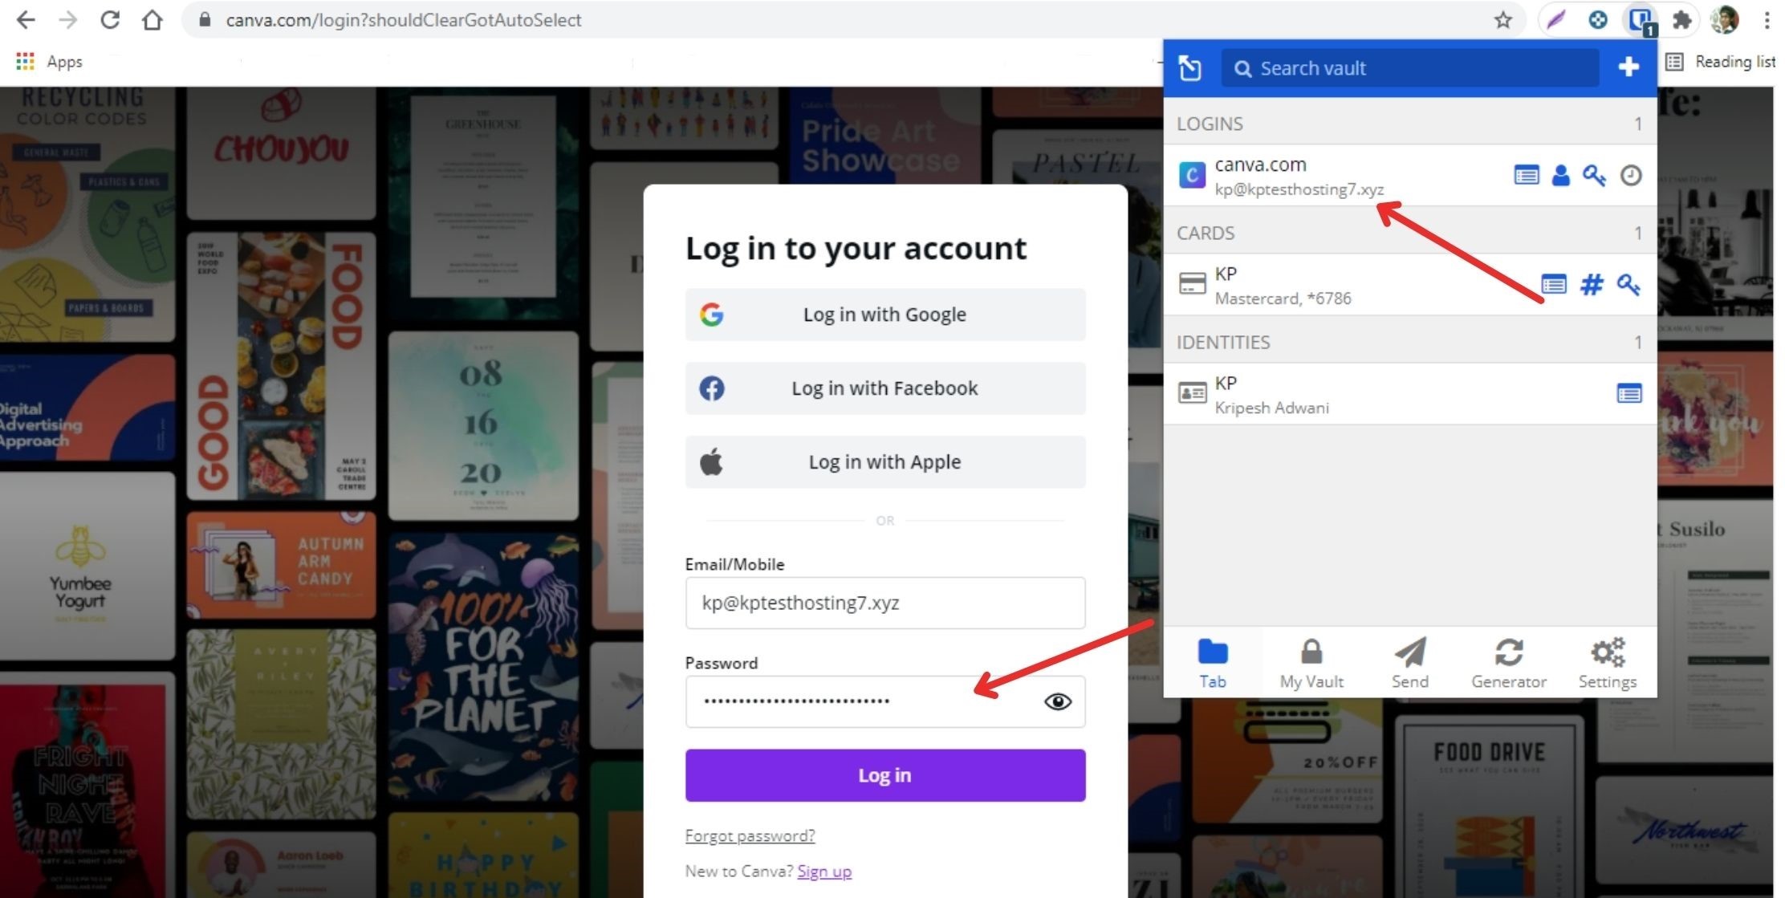Copy username icon for canva.com login

[1560, 175]
